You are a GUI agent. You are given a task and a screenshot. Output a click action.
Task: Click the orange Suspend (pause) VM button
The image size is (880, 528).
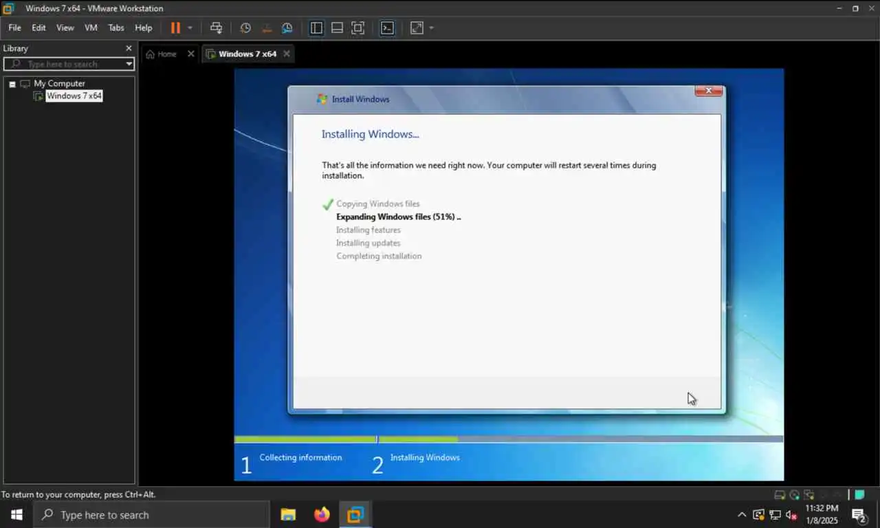pyautogui.click(x=175, y=28)
